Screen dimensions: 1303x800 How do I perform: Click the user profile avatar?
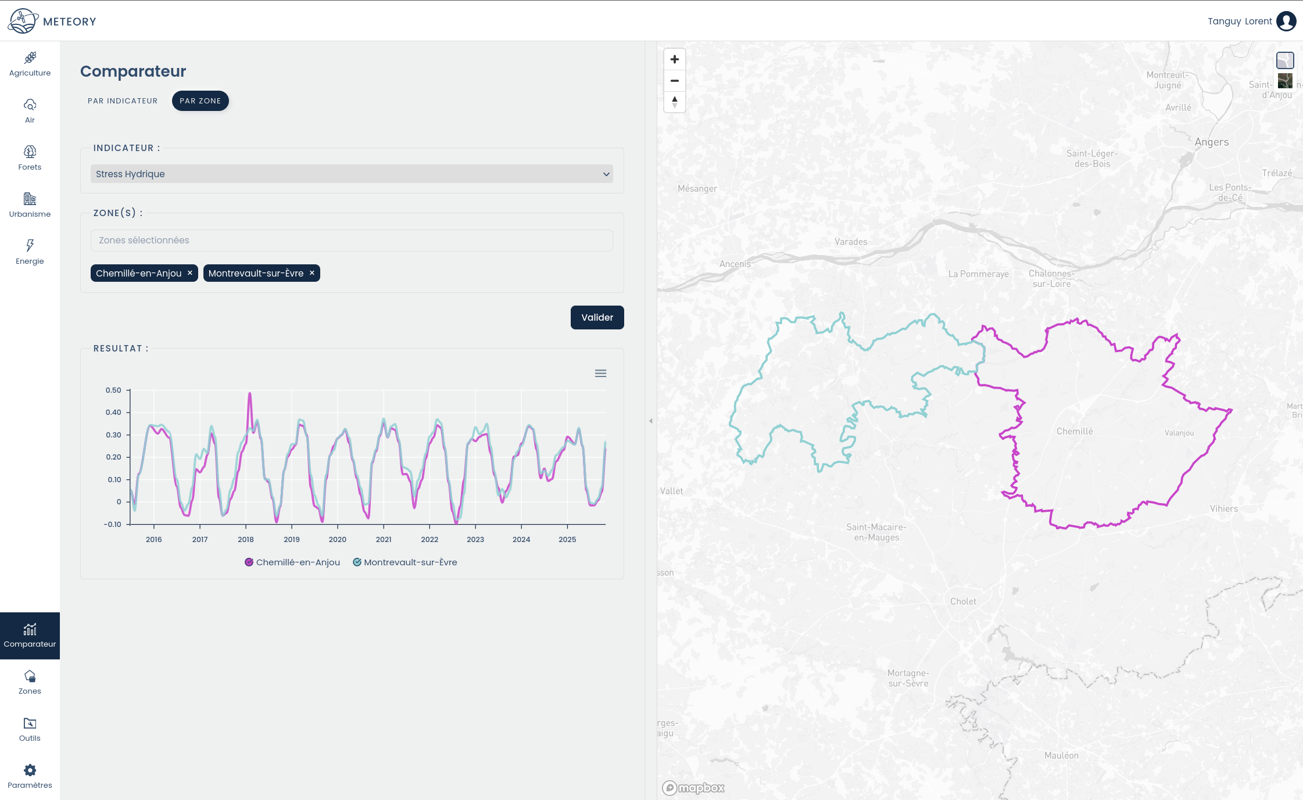click(x=1286, y=21)
